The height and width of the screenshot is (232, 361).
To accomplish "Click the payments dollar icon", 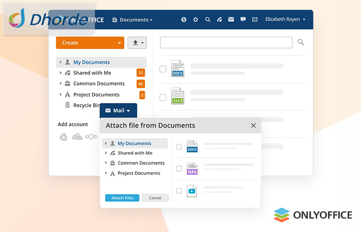I will [184, 20].
